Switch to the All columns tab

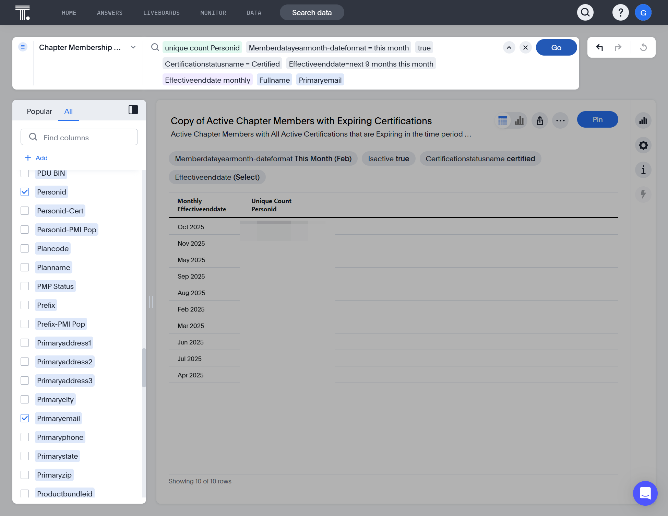click(68, 112)
